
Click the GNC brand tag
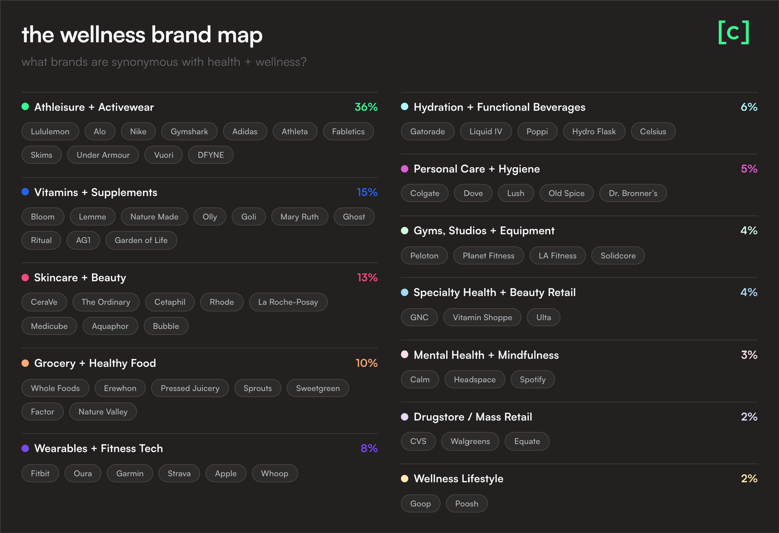coord(420,317)
